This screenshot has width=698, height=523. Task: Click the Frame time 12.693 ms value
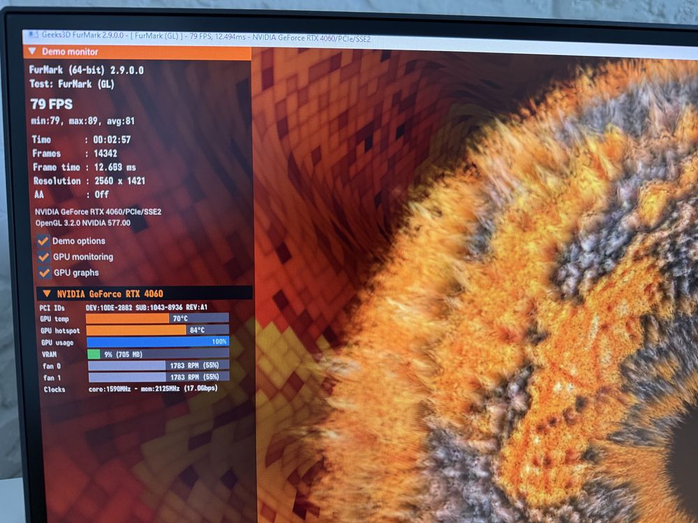[x=115, y=167]
